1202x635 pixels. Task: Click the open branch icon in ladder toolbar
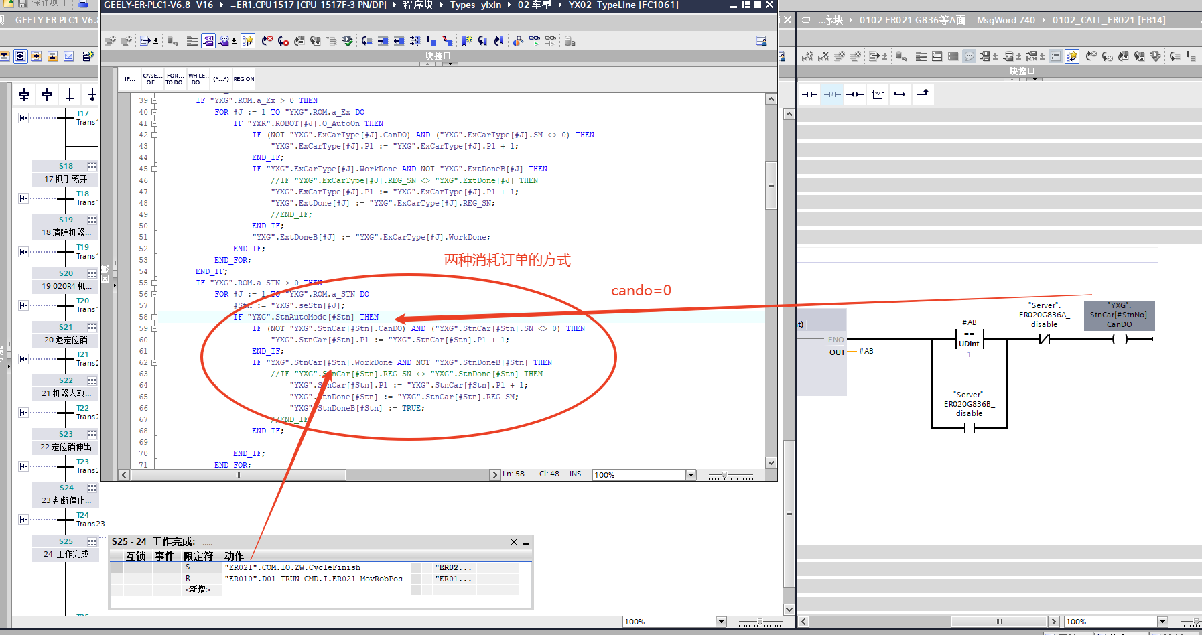pyautogui.click(x=900, y=94)
